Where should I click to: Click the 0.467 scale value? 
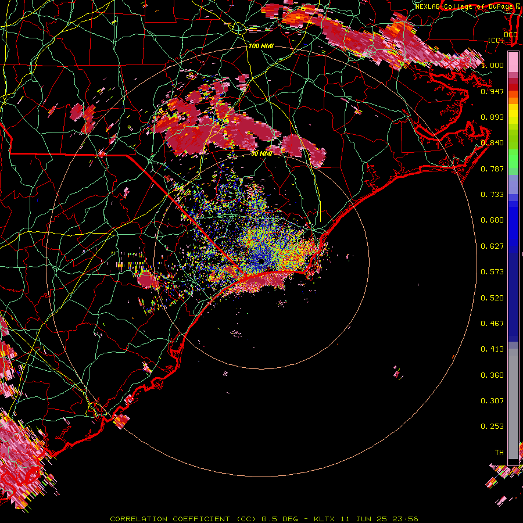492,324
